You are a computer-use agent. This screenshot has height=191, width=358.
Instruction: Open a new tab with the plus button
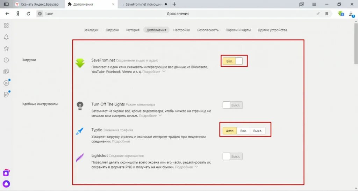(x=174, y=4)
